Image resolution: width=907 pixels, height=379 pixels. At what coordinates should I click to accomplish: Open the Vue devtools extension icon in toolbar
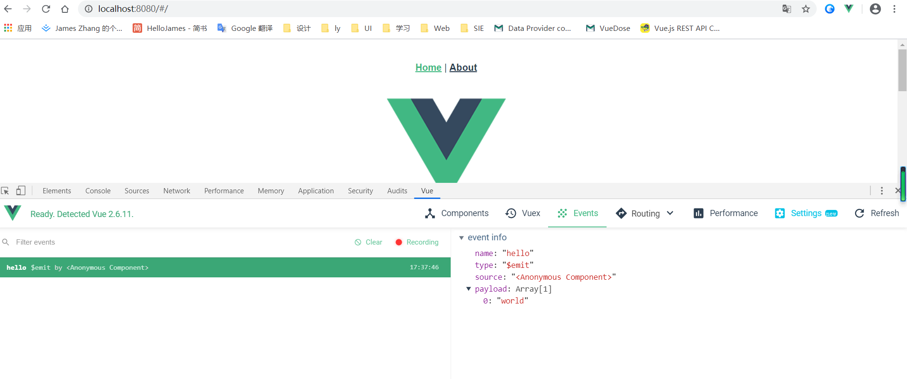[849, 9]
